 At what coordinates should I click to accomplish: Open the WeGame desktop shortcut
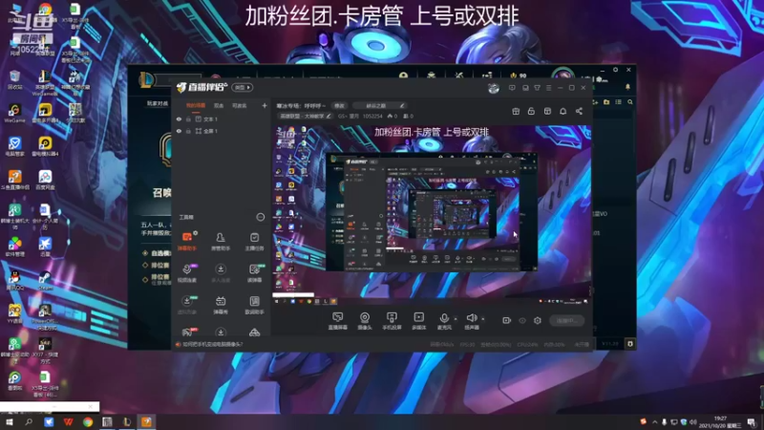coord(14,114)
